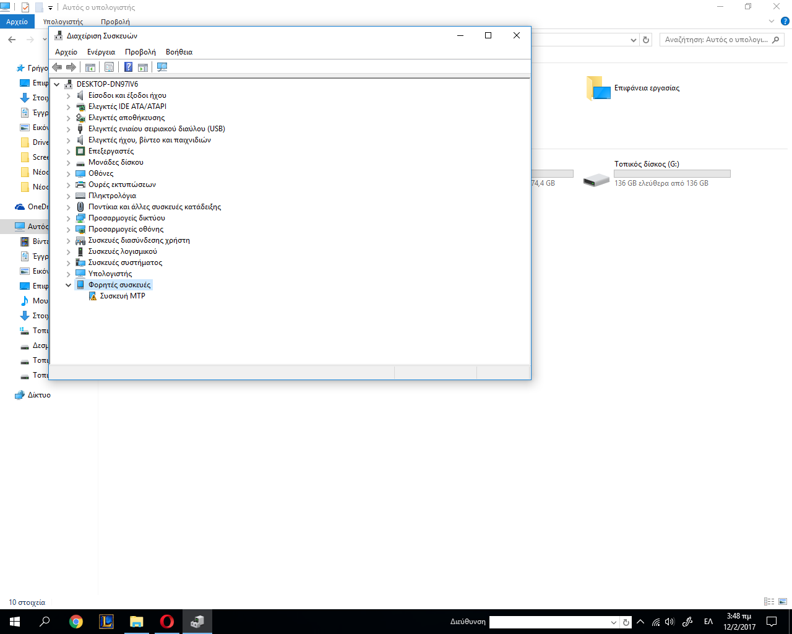Open the Αρχείο menu in Device Manager
The image size is (792, 634).
coord(66,52)
